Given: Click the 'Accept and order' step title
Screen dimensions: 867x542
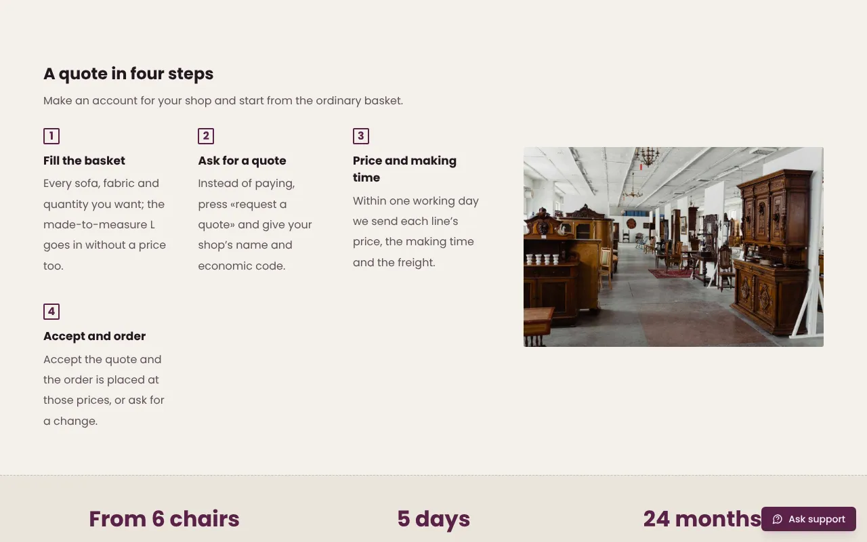Looking at the screenshot, I should tap(94, 336).
